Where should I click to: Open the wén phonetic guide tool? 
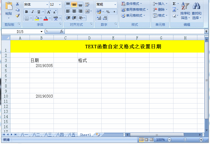coord(56,18)
